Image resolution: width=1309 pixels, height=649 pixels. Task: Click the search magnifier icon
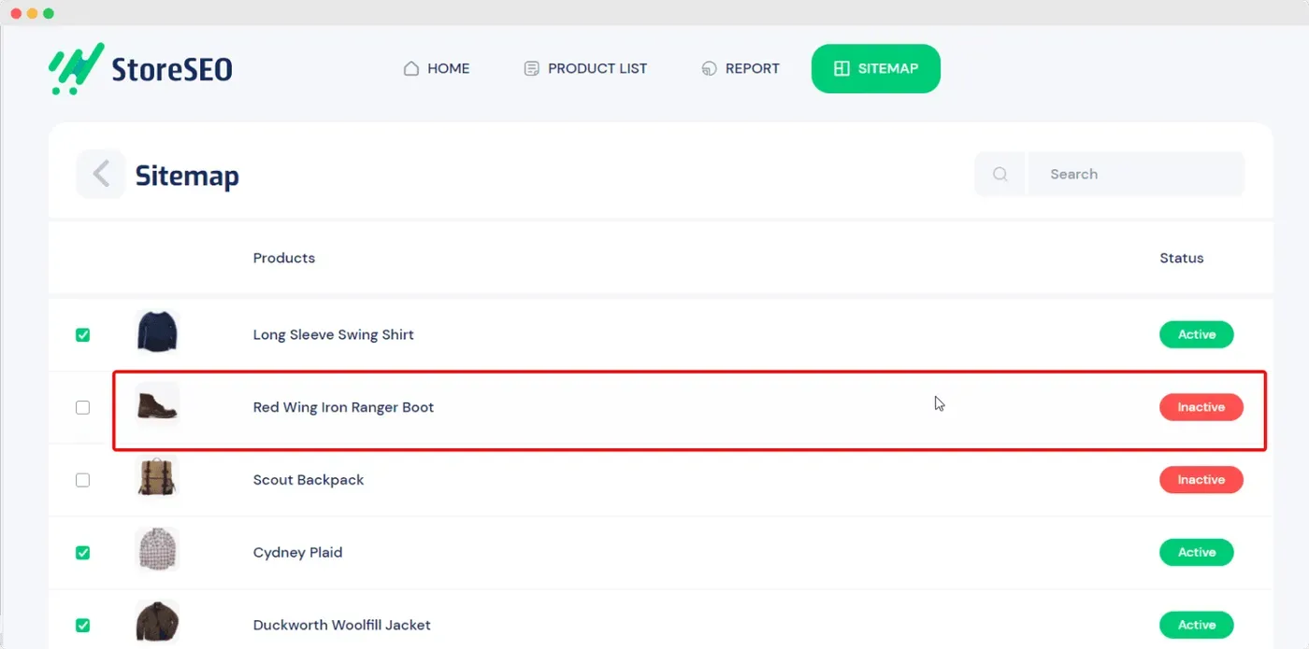point(1000,174)
